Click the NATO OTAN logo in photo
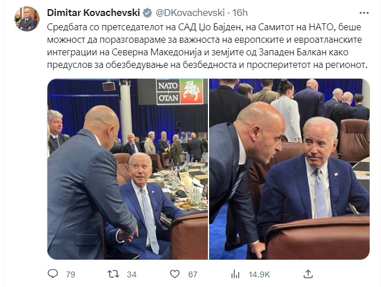The image size is (381, 287). click(x=168, y=92)
